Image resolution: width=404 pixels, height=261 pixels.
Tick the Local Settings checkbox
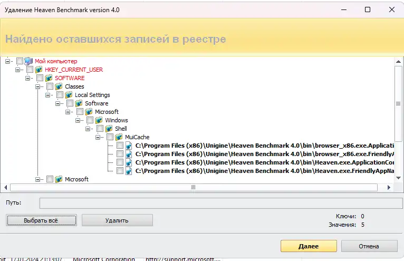pyautogui.click(x=60, y=95)
